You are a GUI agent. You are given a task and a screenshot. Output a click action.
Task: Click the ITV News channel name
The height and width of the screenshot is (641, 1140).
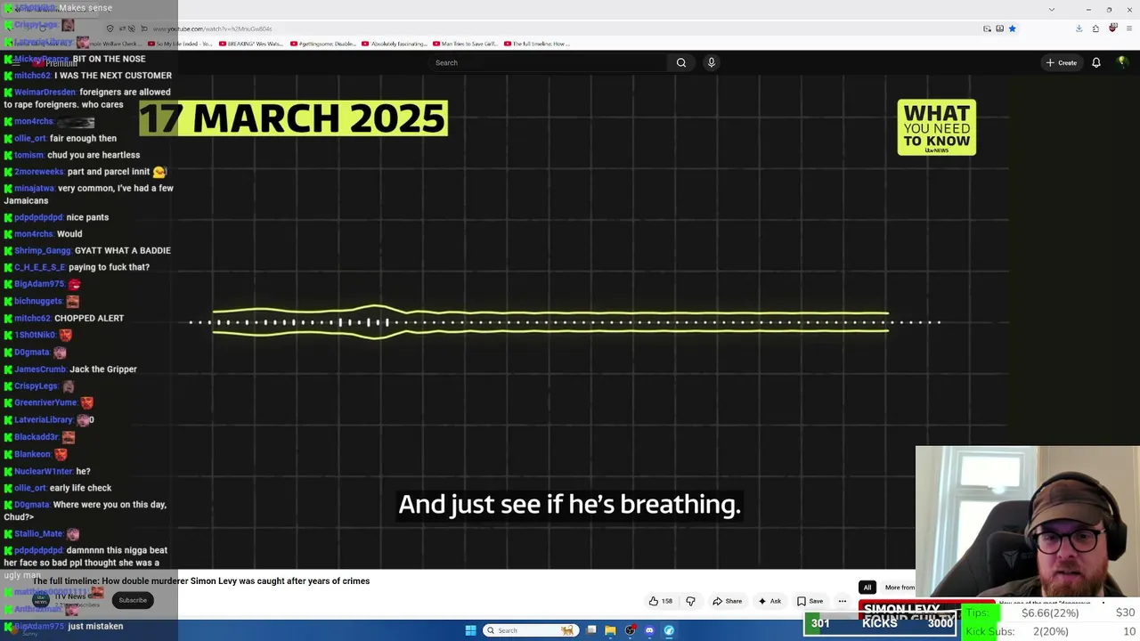70,596
